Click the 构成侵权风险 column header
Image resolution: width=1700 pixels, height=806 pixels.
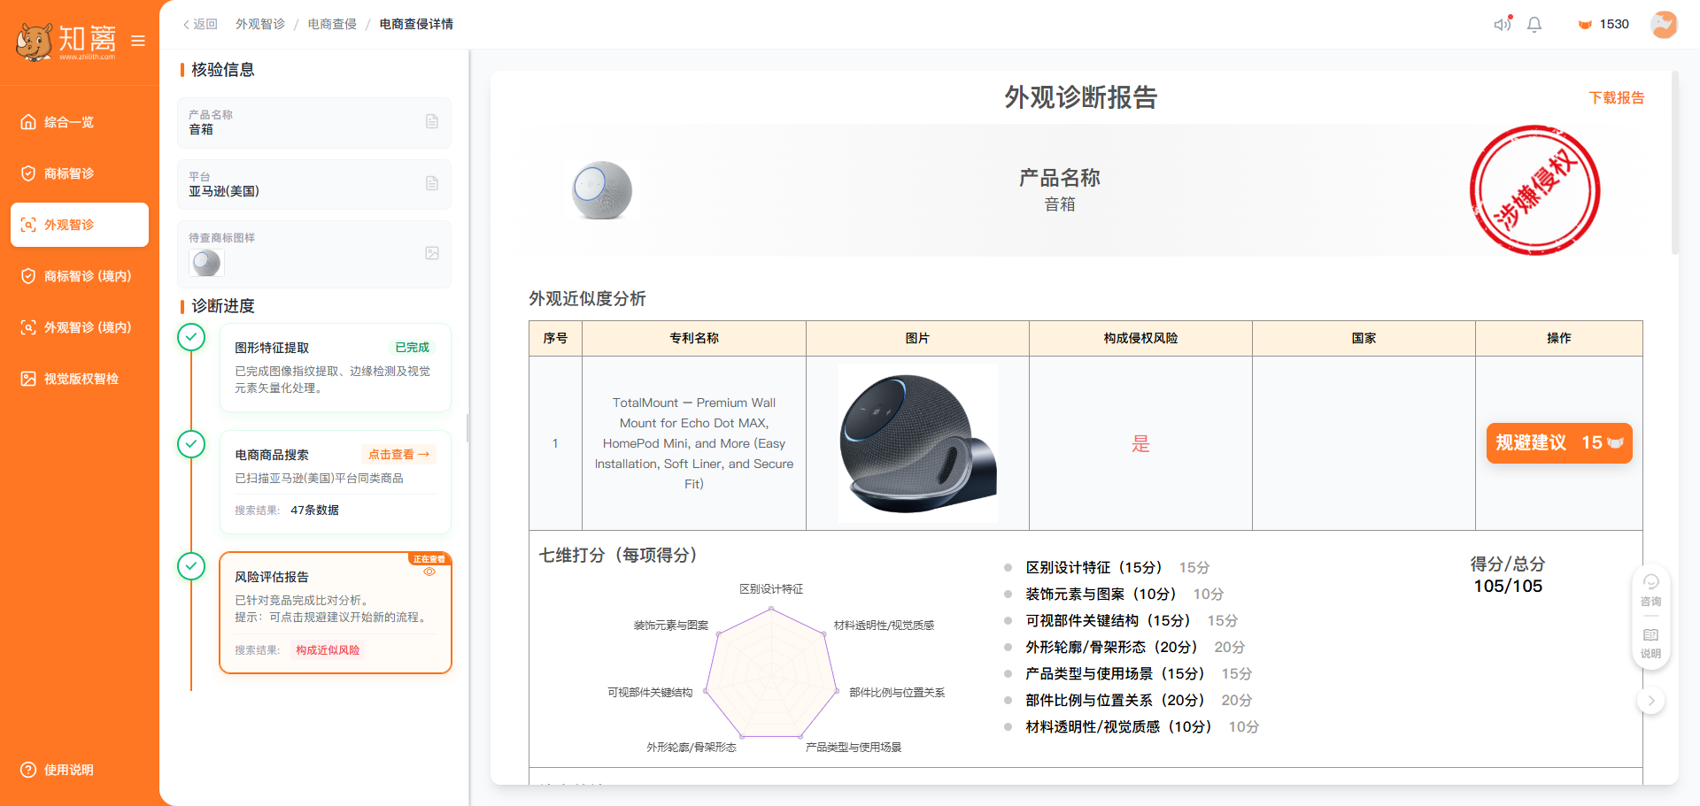pos(1140,338)
